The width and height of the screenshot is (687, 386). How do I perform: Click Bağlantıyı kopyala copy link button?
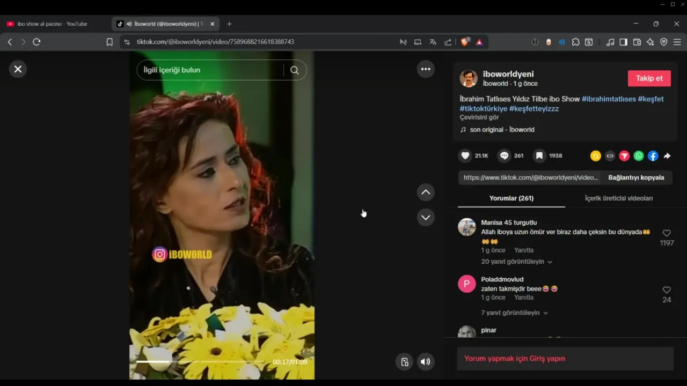636,177
